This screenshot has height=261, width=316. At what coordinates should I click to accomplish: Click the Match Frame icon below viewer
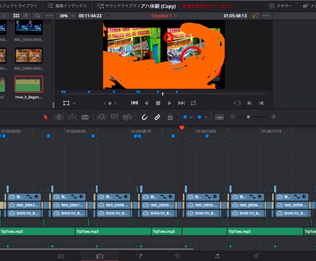pyautogui.click(x=237, y=103)
